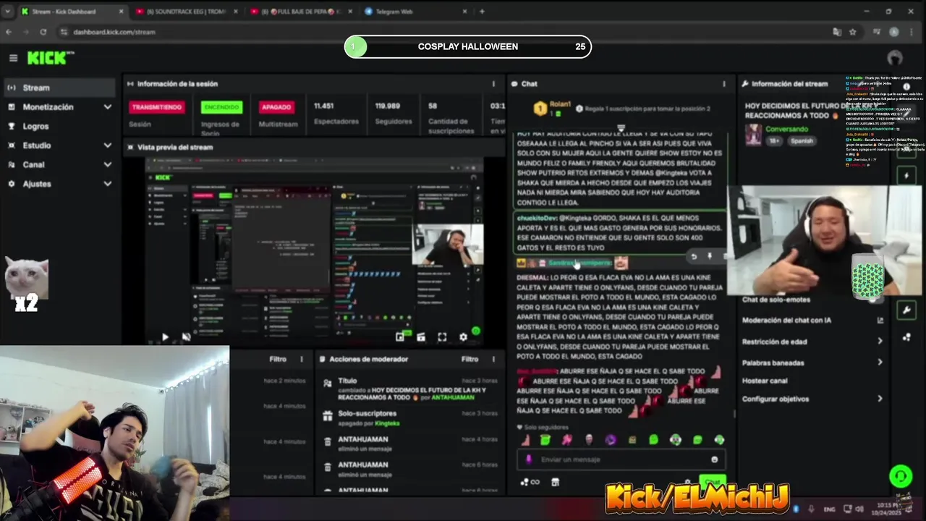926x521 pixels.
Task: Click the APAGADO multistream badge
Action: (276, 107)
